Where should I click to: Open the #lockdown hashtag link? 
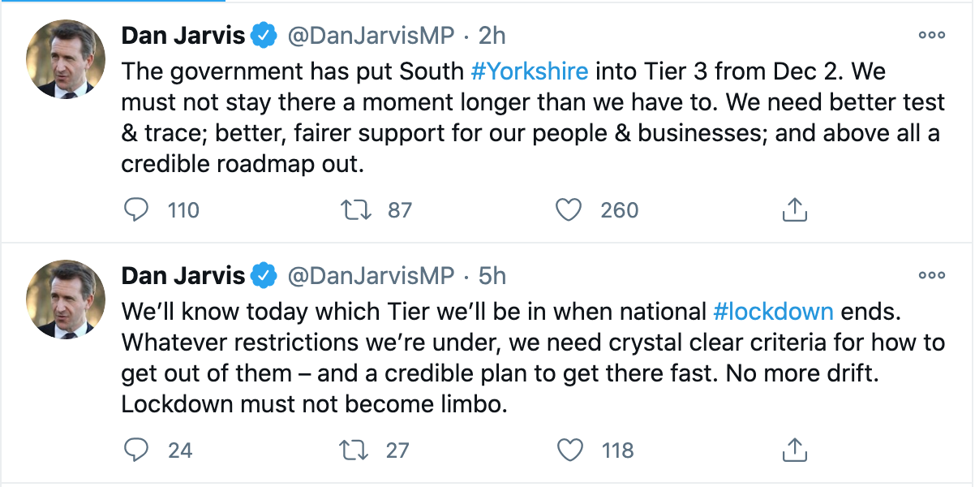point(773,311)
